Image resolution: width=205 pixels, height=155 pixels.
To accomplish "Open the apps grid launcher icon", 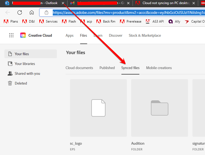I will 11,35.
